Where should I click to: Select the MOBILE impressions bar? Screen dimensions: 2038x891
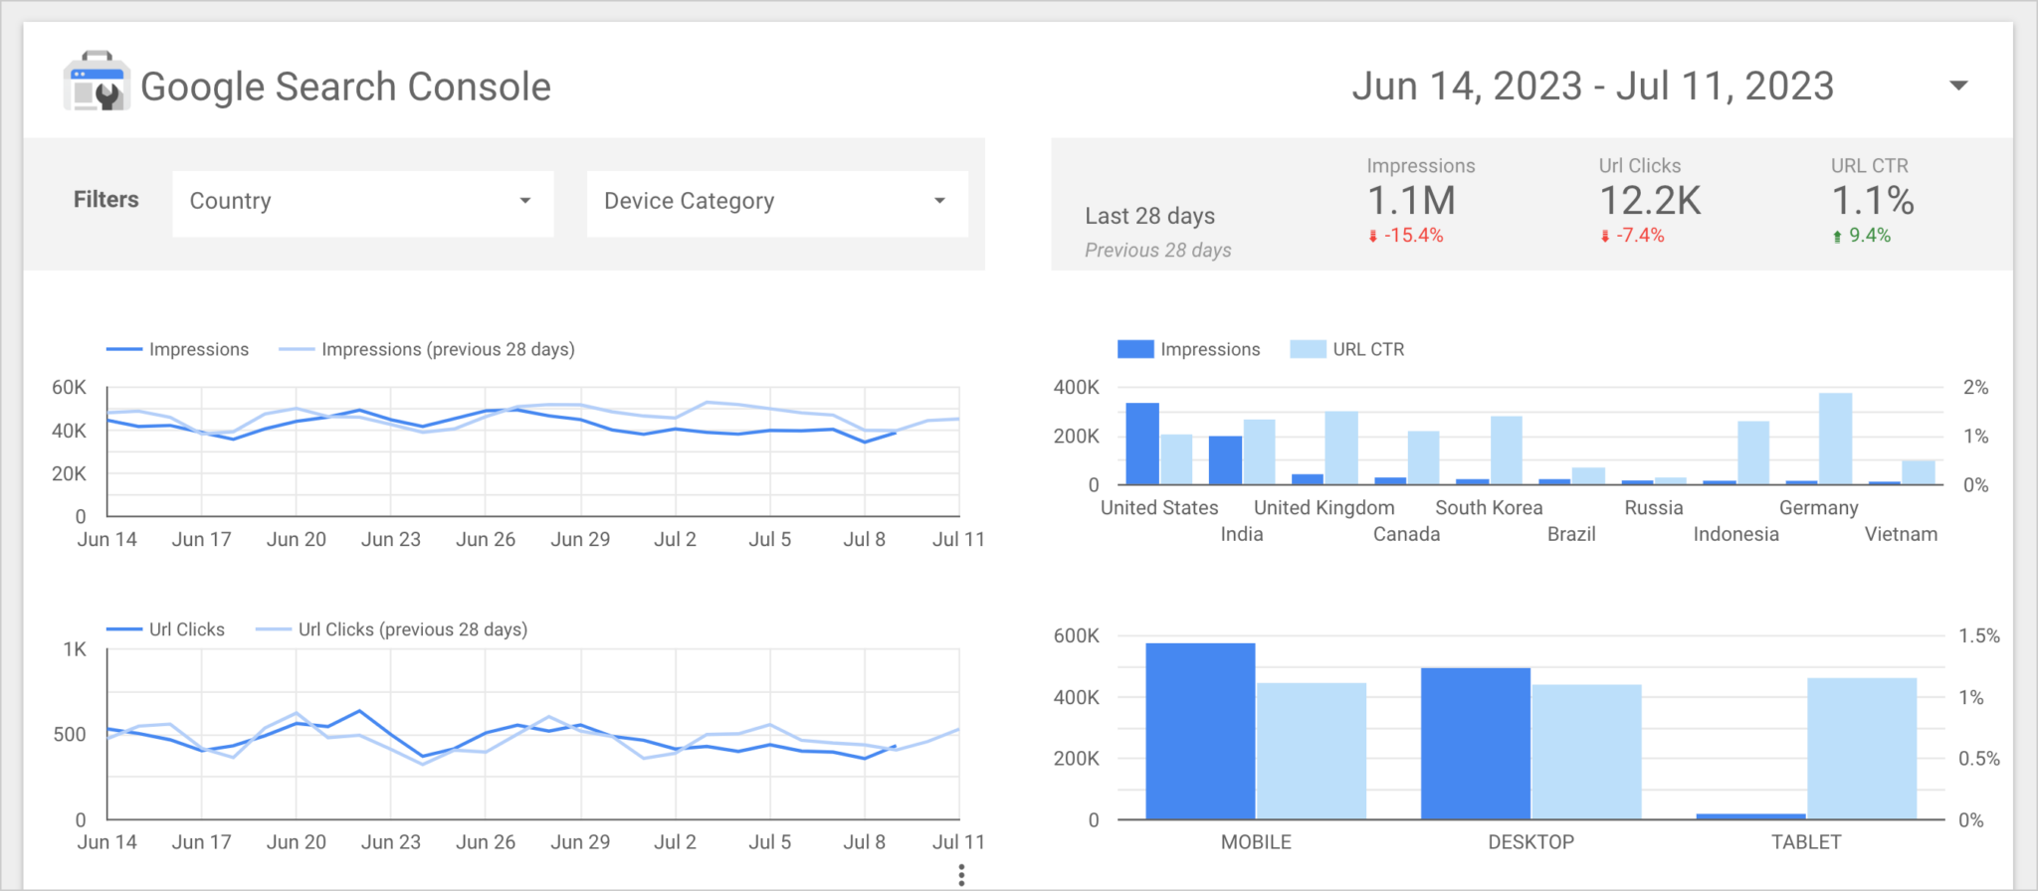pyautogui.click(x=1200, y=731)
